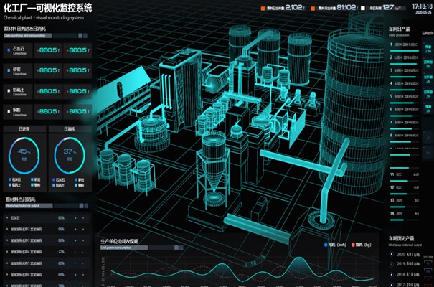Click the 45% donut chart

point(24,155)
